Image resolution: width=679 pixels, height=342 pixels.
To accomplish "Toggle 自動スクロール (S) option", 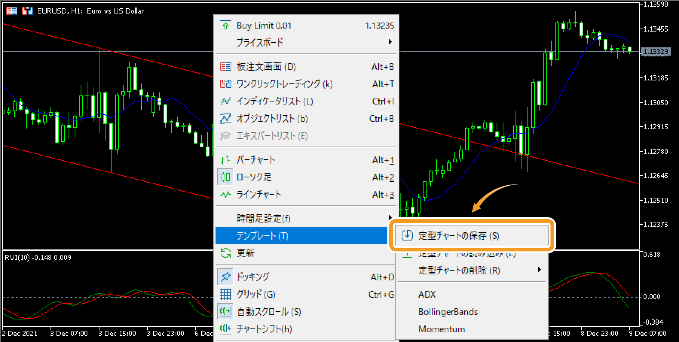I will tap(306, 312).
